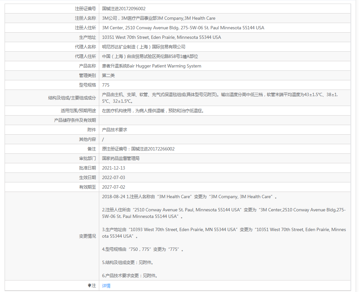
Task: Select product name Bair Hugger Patient Warming System
Action: 164,66
